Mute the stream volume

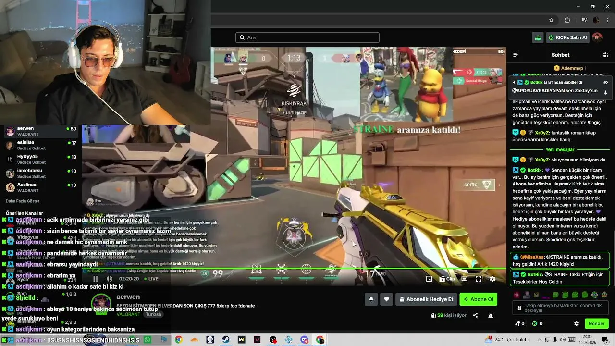110,279
